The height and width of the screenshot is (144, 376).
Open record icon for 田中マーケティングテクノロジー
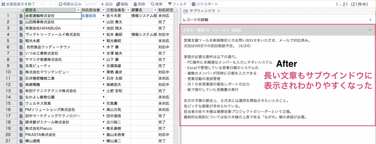tap(21, 116)
